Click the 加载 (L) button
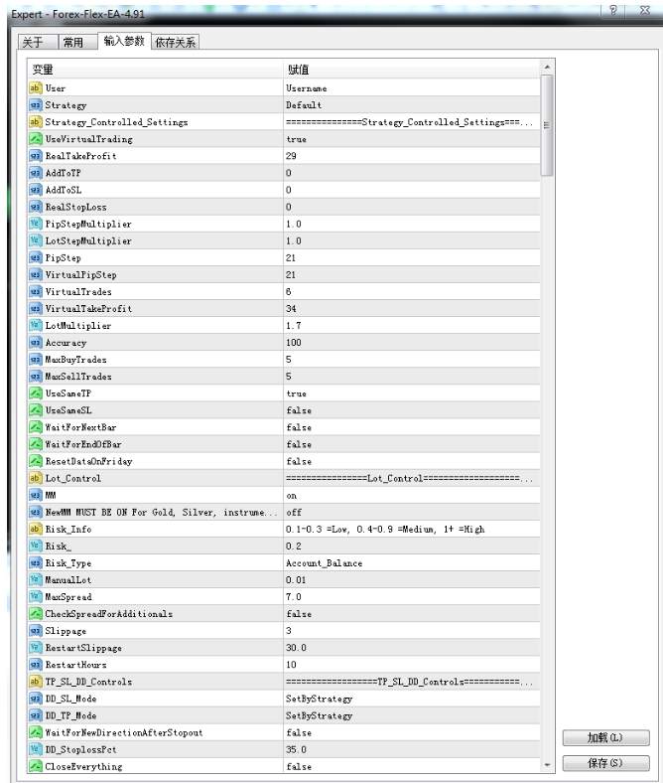Screen dimensions: 663x783 [605, 738]
